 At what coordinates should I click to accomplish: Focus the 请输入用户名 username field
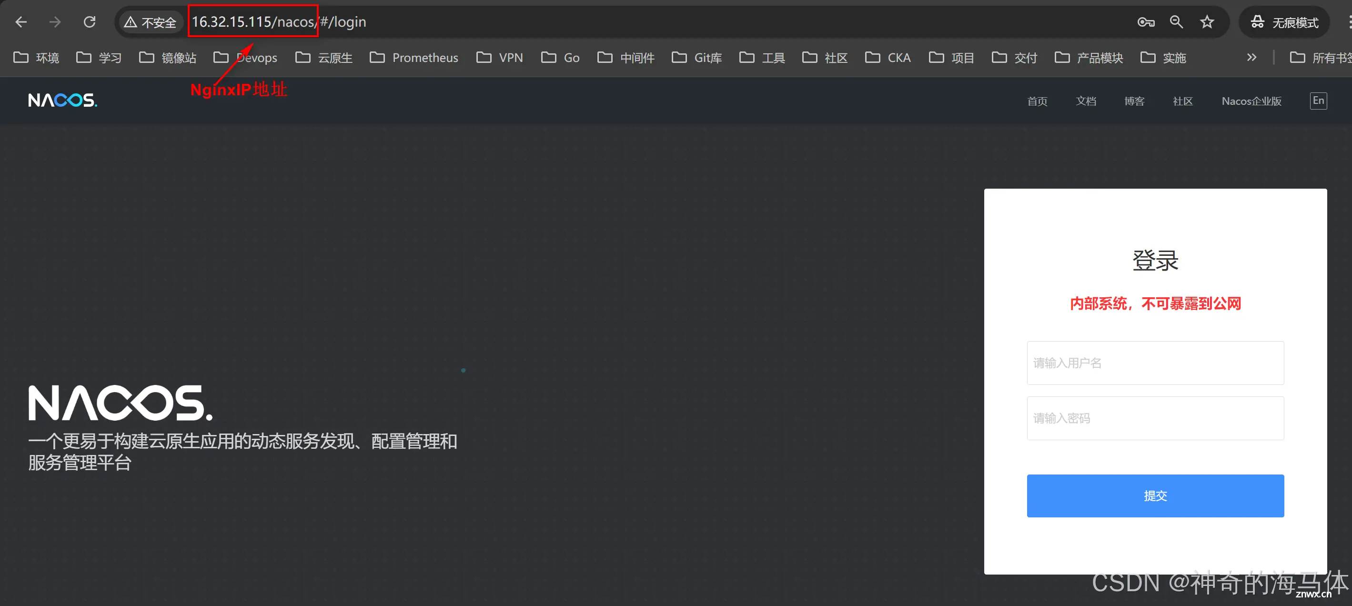(x=1155, y=363)
